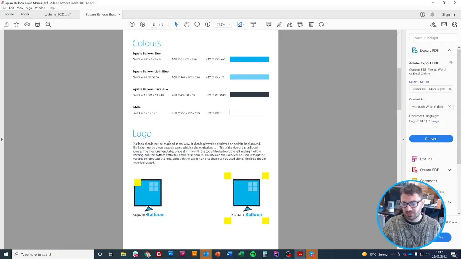Open the share link icon
The width and height of the screenshot is (461, 259).
pos(433,24)
